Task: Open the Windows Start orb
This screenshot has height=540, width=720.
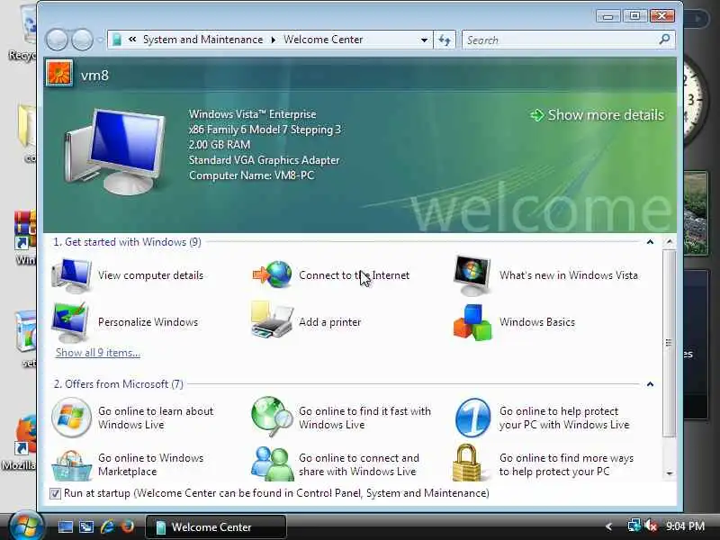Action: click(26, 526)
